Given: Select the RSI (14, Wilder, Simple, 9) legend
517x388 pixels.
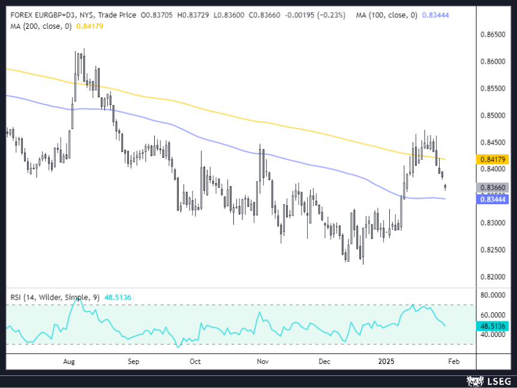Looking at the screenshot, I should coord(53,297).
